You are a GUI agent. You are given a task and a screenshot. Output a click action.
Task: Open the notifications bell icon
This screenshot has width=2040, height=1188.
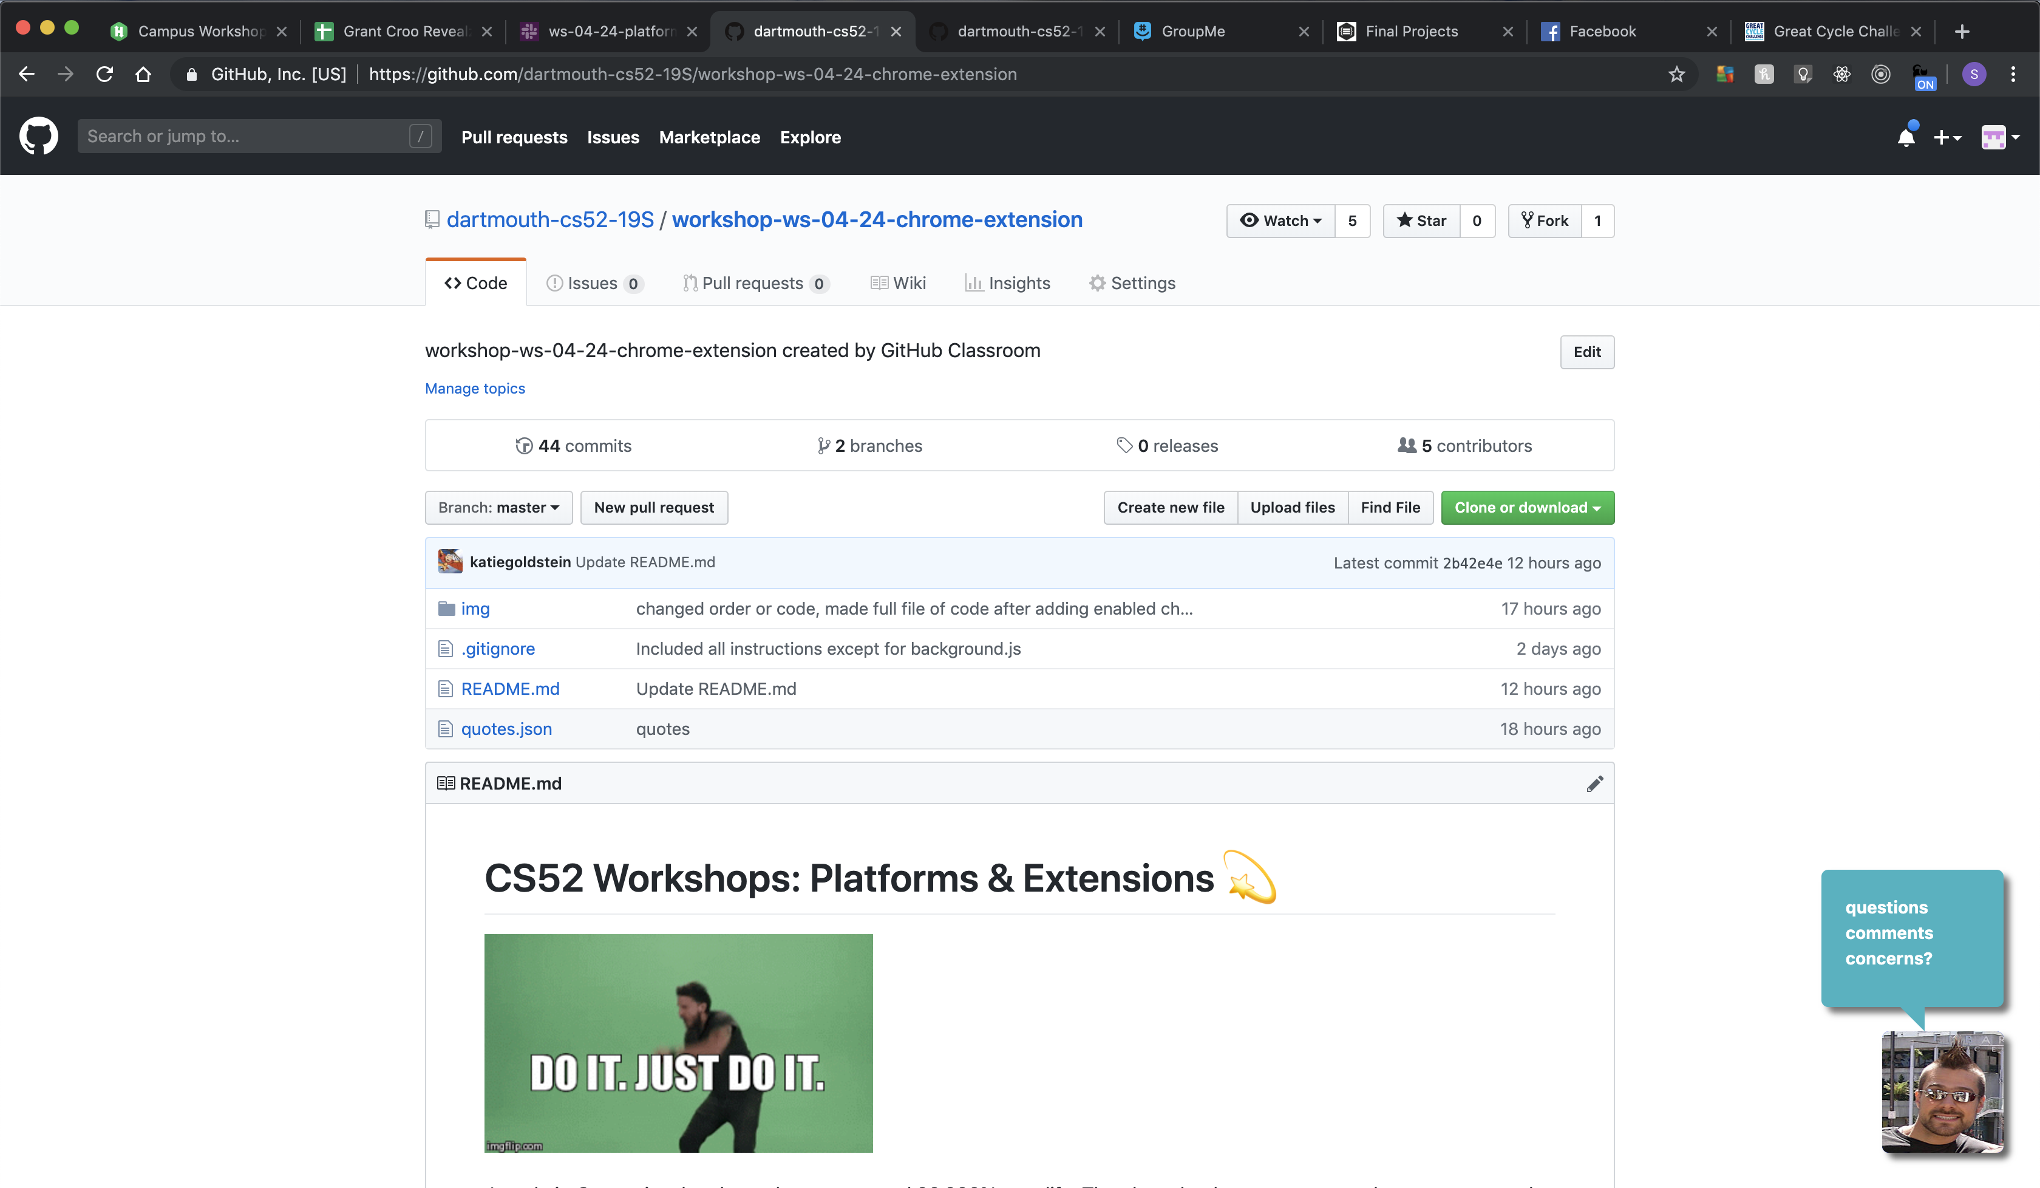(1906, 137)
